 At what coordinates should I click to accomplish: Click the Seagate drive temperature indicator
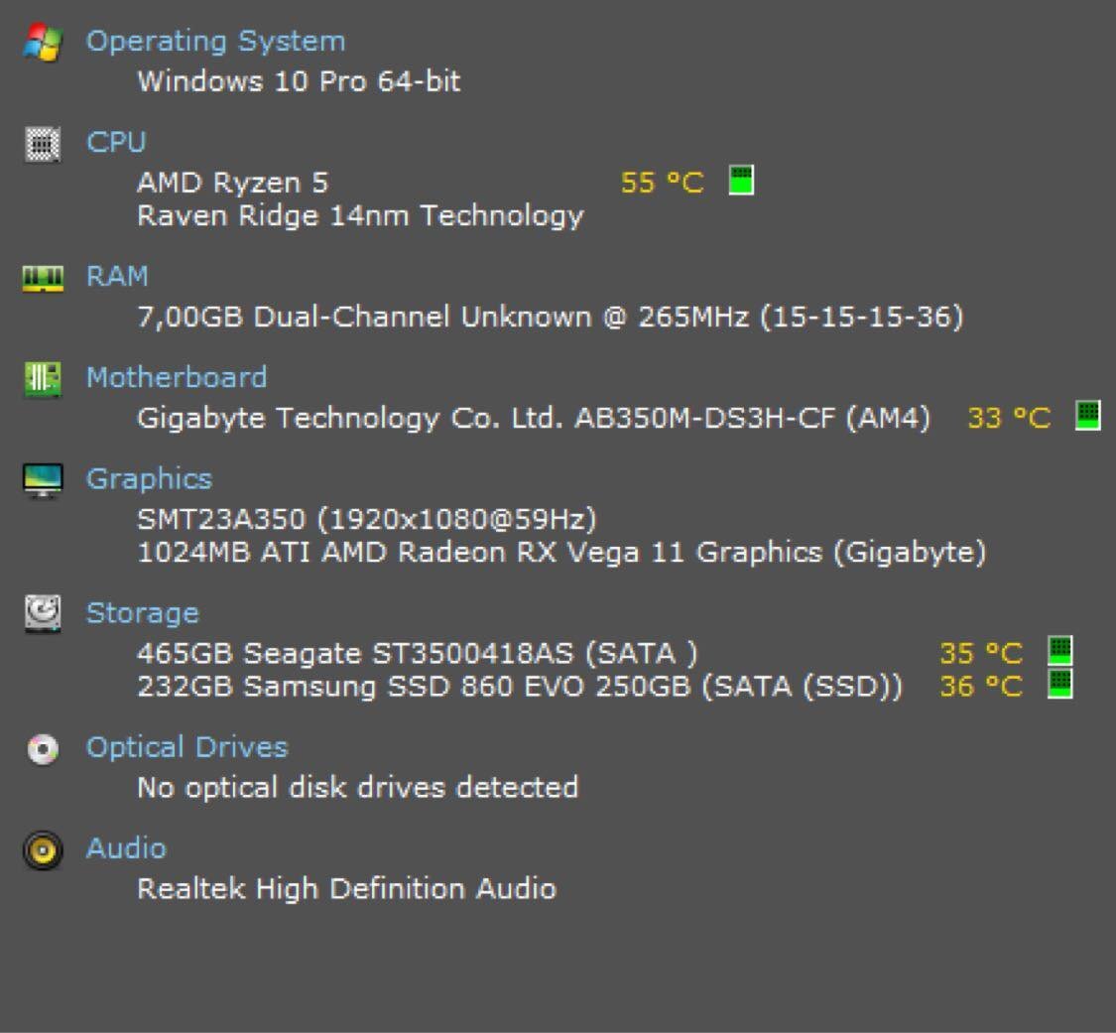tap(1060, 650)
